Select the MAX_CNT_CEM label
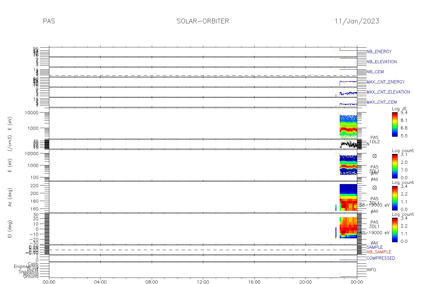Viewport: 421px width, 284px height. [382, 102]
